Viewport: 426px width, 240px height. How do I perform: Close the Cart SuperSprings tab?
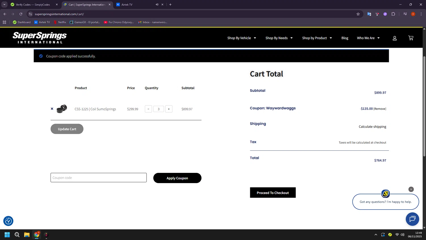(x=110, y=5)
